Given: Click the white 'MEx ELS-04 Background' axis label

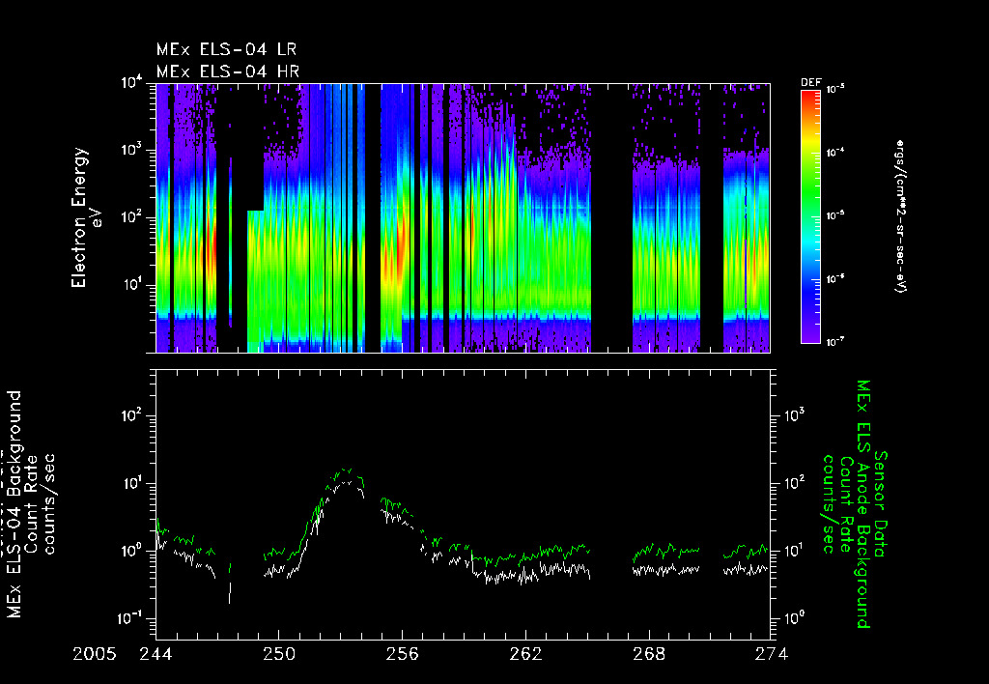Looking at the screenshot, I should [15, 504].
